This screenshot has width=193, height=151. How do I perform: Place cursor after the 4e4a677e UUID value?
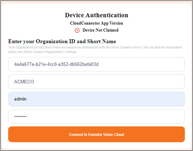coord(99,64)
